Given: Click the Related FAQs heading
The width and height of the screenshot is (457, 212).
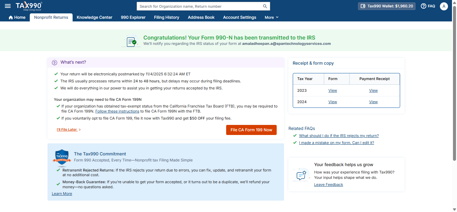Looking at the screenshot, I should [301, 128].
